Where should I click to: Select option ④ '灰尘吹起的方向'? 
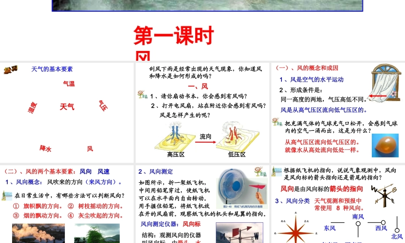[x=96, y=215]
